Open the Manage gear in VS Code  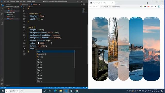tap(2, 84)
